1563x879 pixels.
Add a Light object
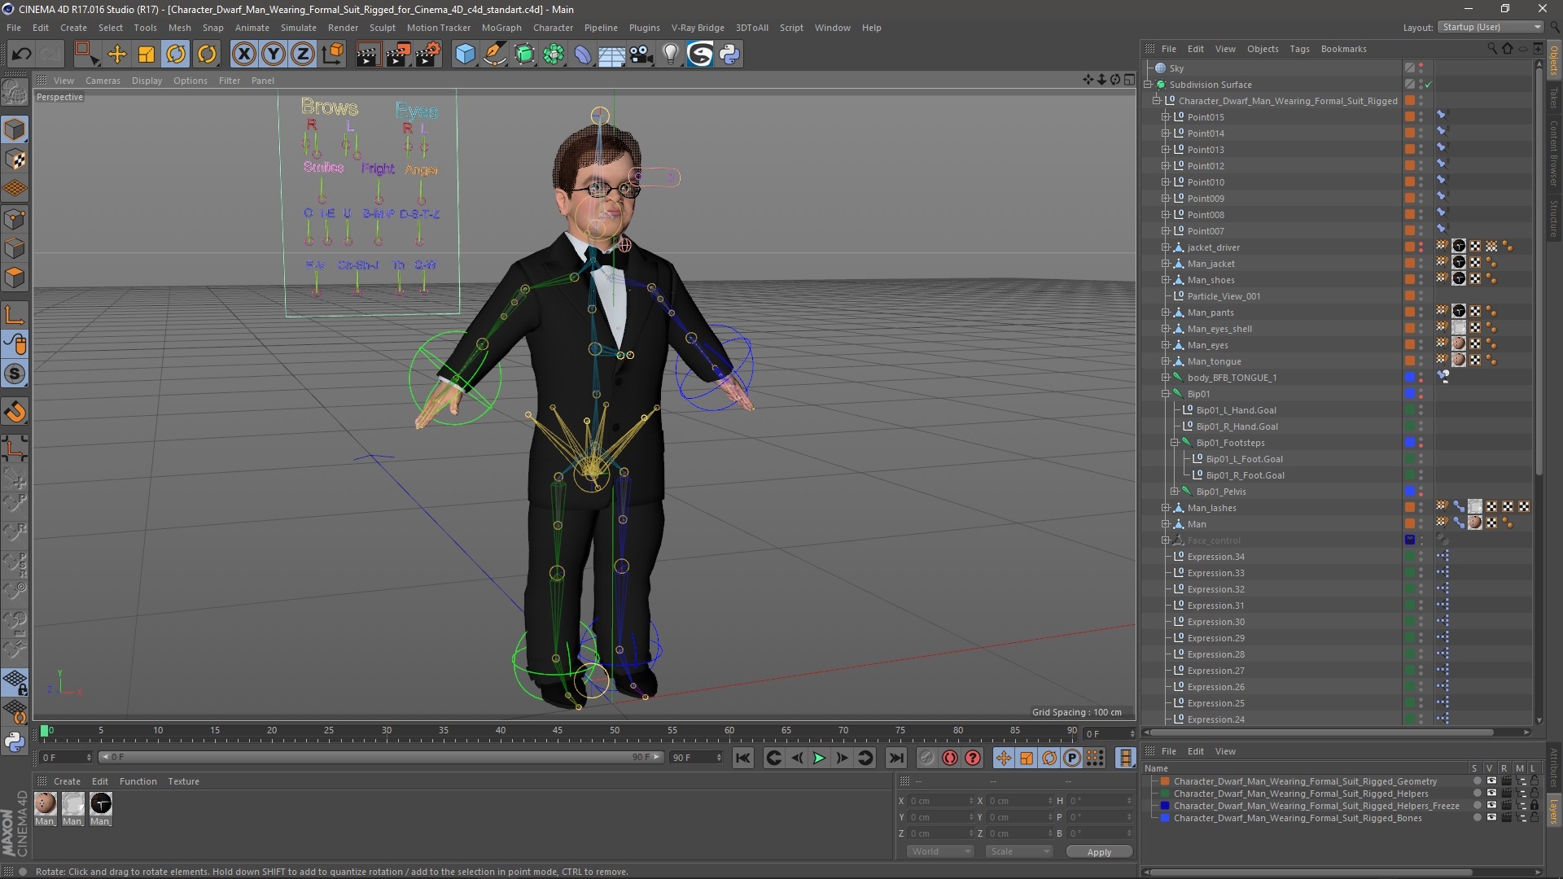click(x=671, y=55)
